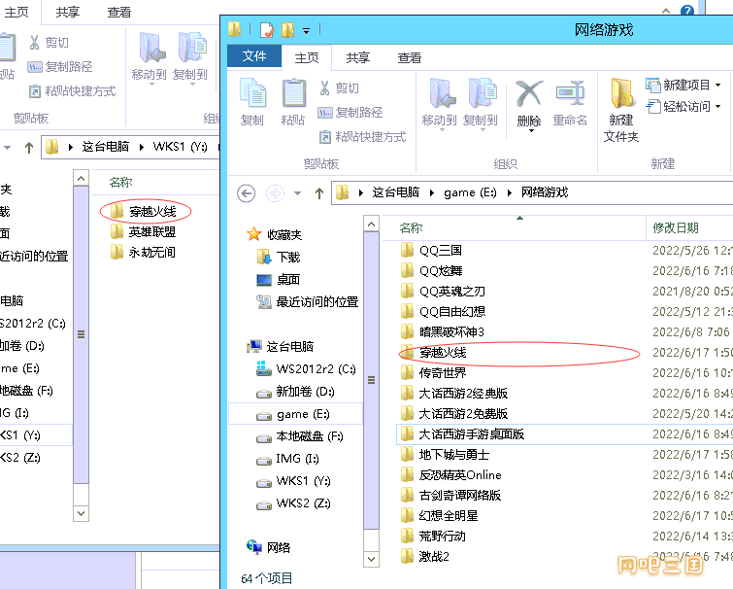Open 查看 tab in the WKS1 window
This screenshot has height=589, width=733.
tap(119, 13)
